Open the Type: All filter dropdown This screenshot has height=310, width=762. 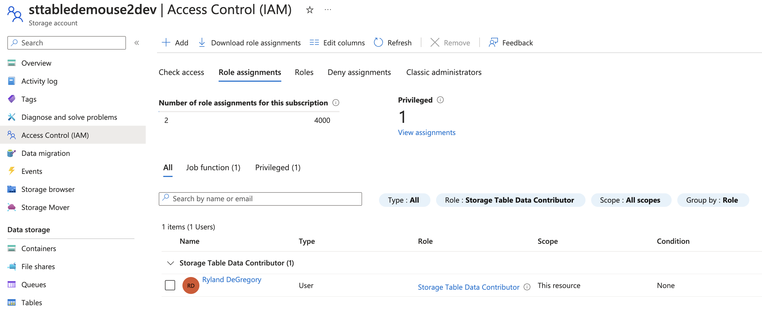click(x=404, y=200)
